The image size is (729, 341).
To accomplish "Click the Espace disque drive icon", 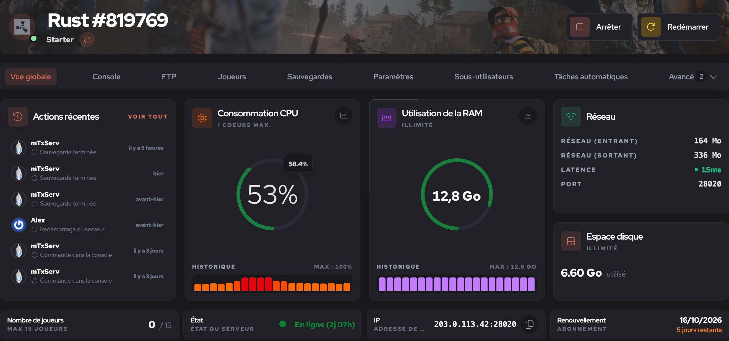I will 571,241.
